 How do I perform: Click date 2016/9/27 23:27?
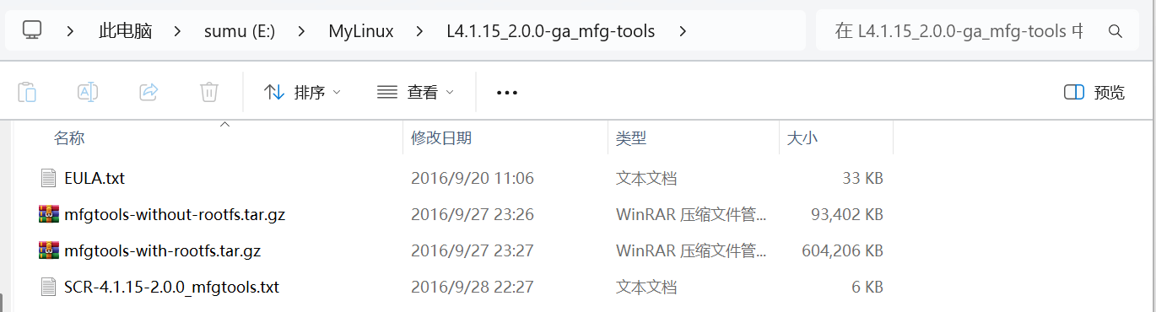pyautogui.click(x=473, y=250)
